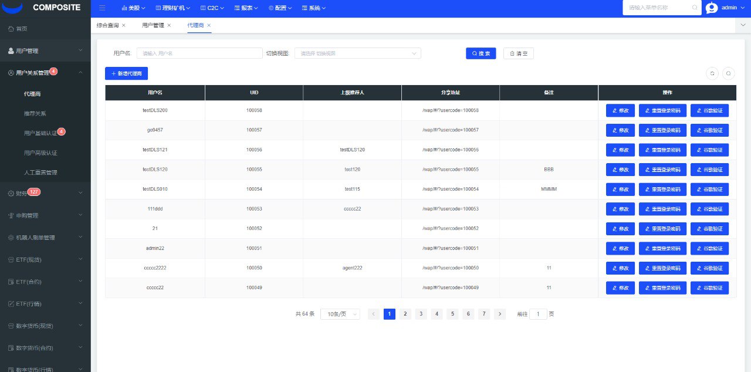Click the magnifier icon above the table operations column
Image resolution: width=751 pixels, height=372 pixels.
pyautogui.click(x=728, y=73)
